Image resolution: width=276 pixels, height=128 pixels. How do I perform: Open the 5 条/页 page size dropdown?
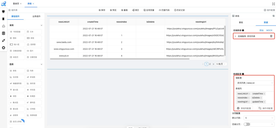coord(221,64)
